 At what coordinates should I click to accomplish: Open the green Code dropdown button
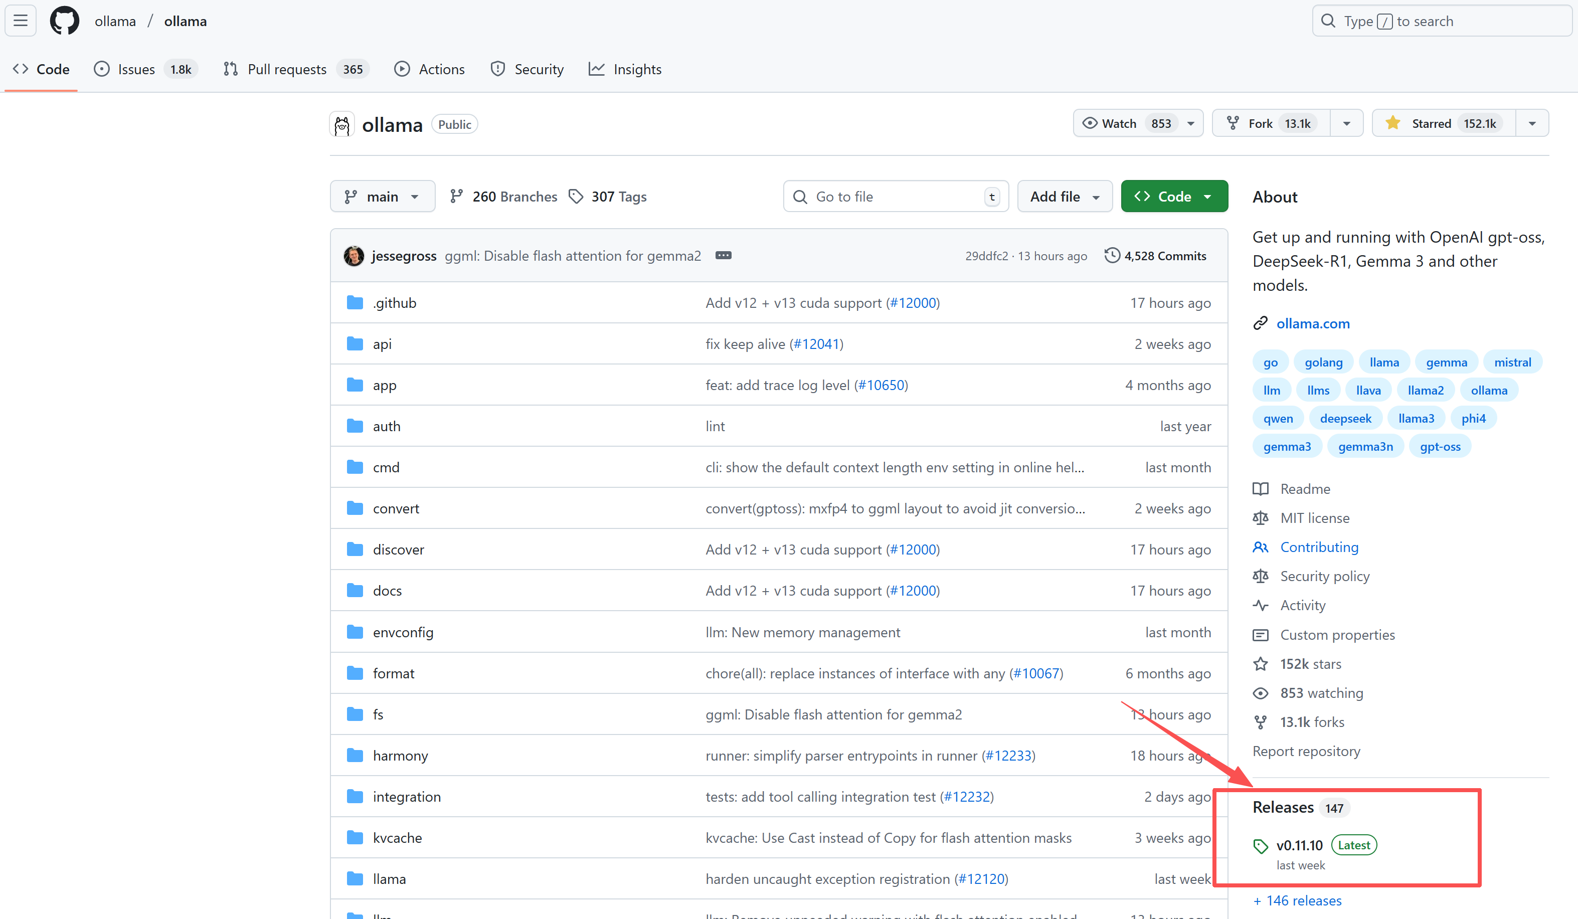click(x=1174, y=197)
